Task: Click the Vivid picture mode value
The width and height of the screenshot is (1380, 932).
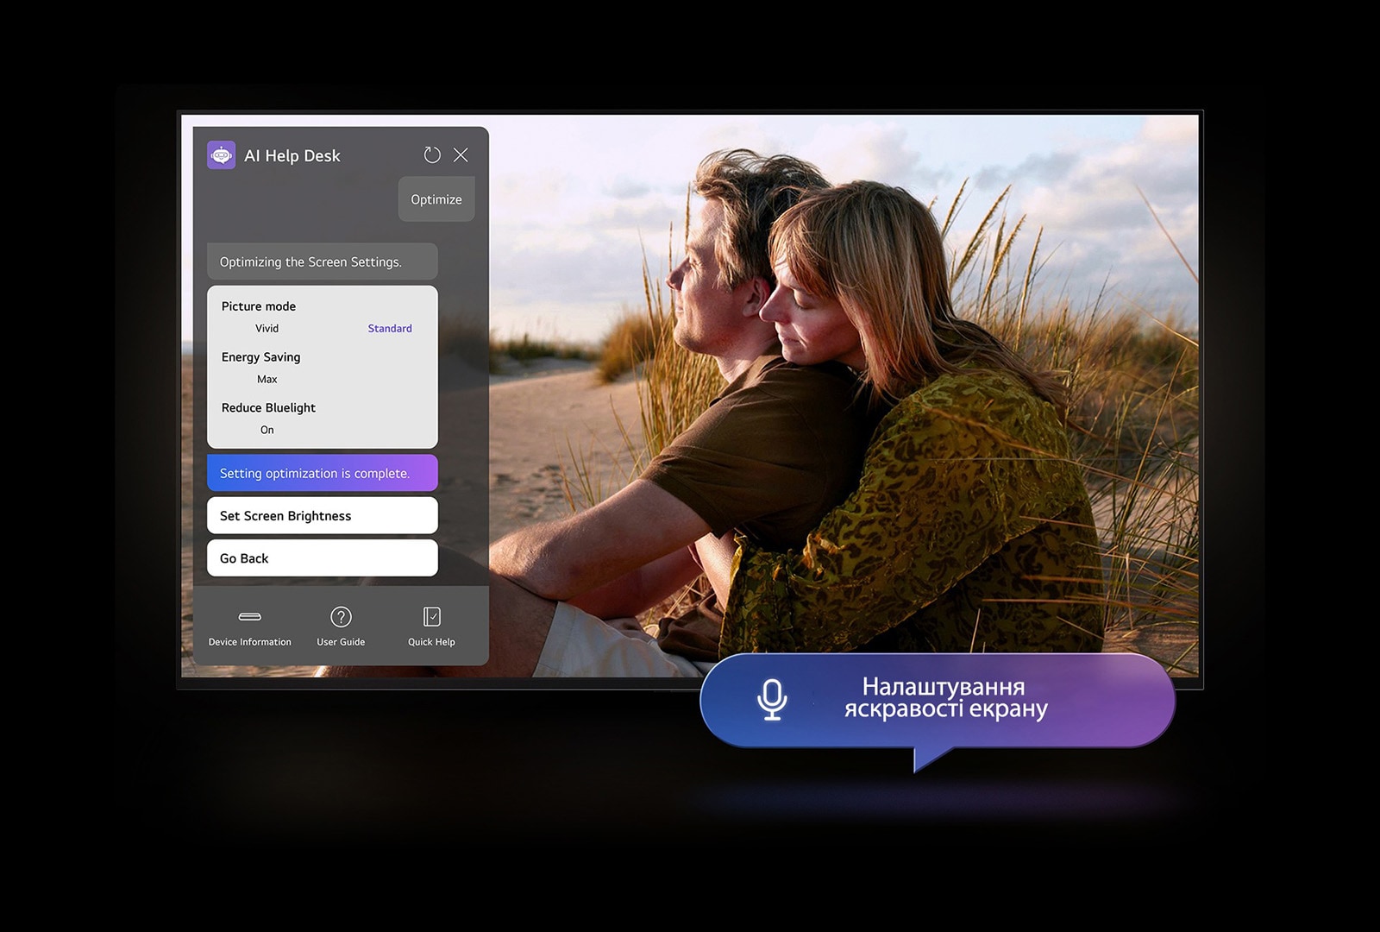Action: [267, 329]
